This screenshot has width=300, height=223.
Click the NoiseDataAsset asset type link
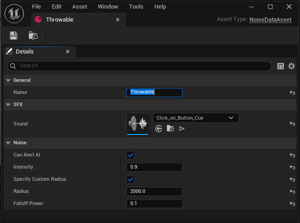(270, 20)
